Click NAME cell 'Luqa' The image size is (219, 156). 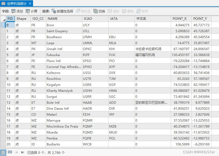(x=64, y=43)
